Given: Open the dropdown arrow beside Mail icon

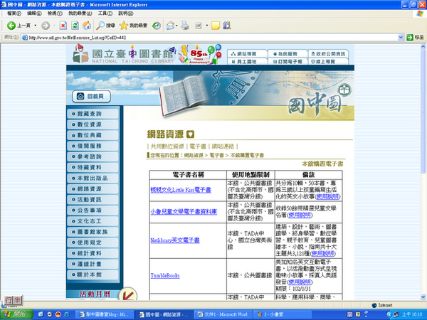Looking at the screenshot, I should [176, 26].
